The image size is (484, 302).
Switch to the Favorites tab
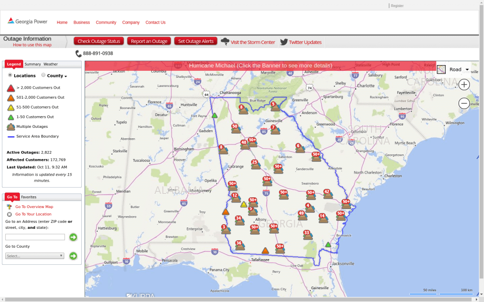(28, 197)
